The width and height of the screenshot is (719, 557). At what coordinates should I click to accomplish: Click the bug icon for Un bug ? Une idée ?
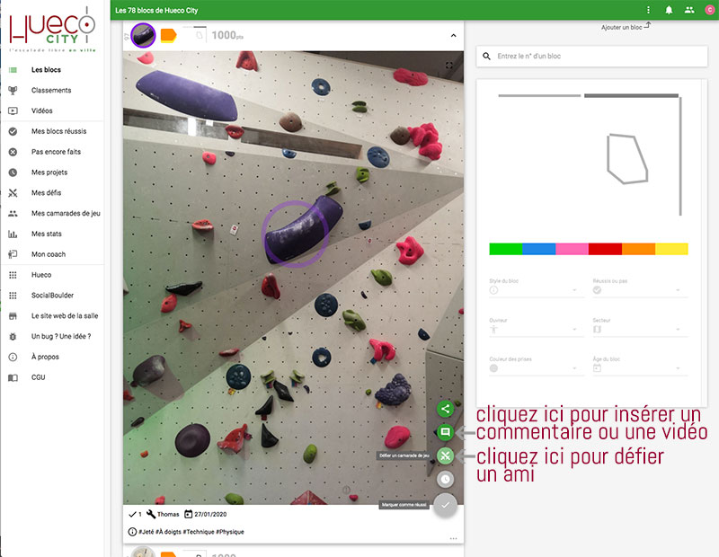click(x=13, y=337)
